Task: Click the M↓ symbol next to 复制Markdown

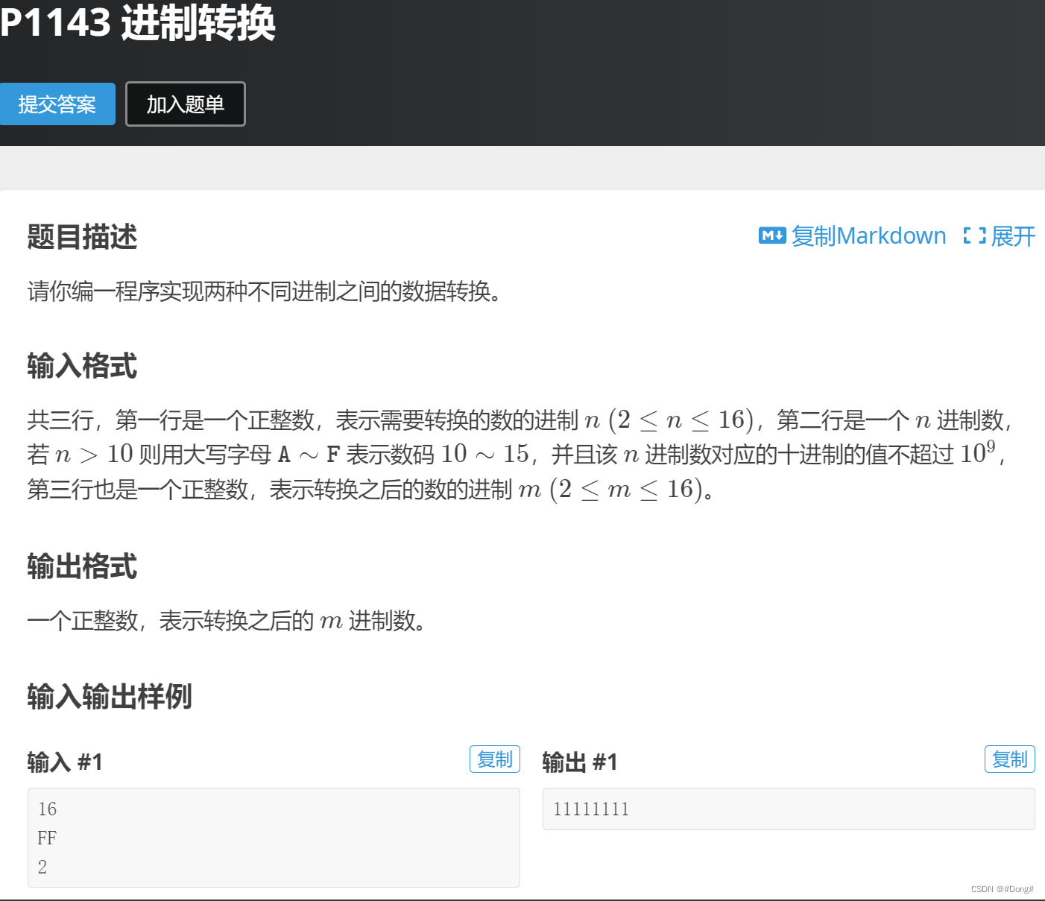Action: (x=773, y=235)
